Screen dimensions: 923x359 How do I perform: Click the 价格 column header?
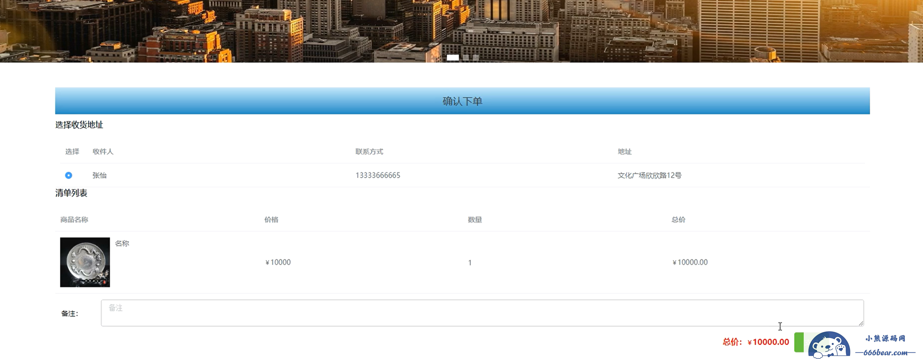pos(271,219)
